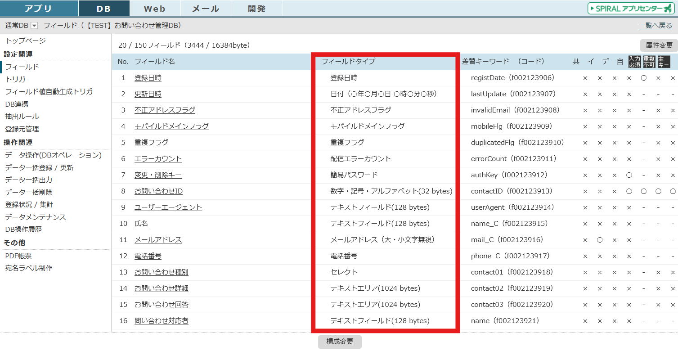Select the 開発 tab
The width and height of the screenshot is (678, 351).
[x=257, y=9]
